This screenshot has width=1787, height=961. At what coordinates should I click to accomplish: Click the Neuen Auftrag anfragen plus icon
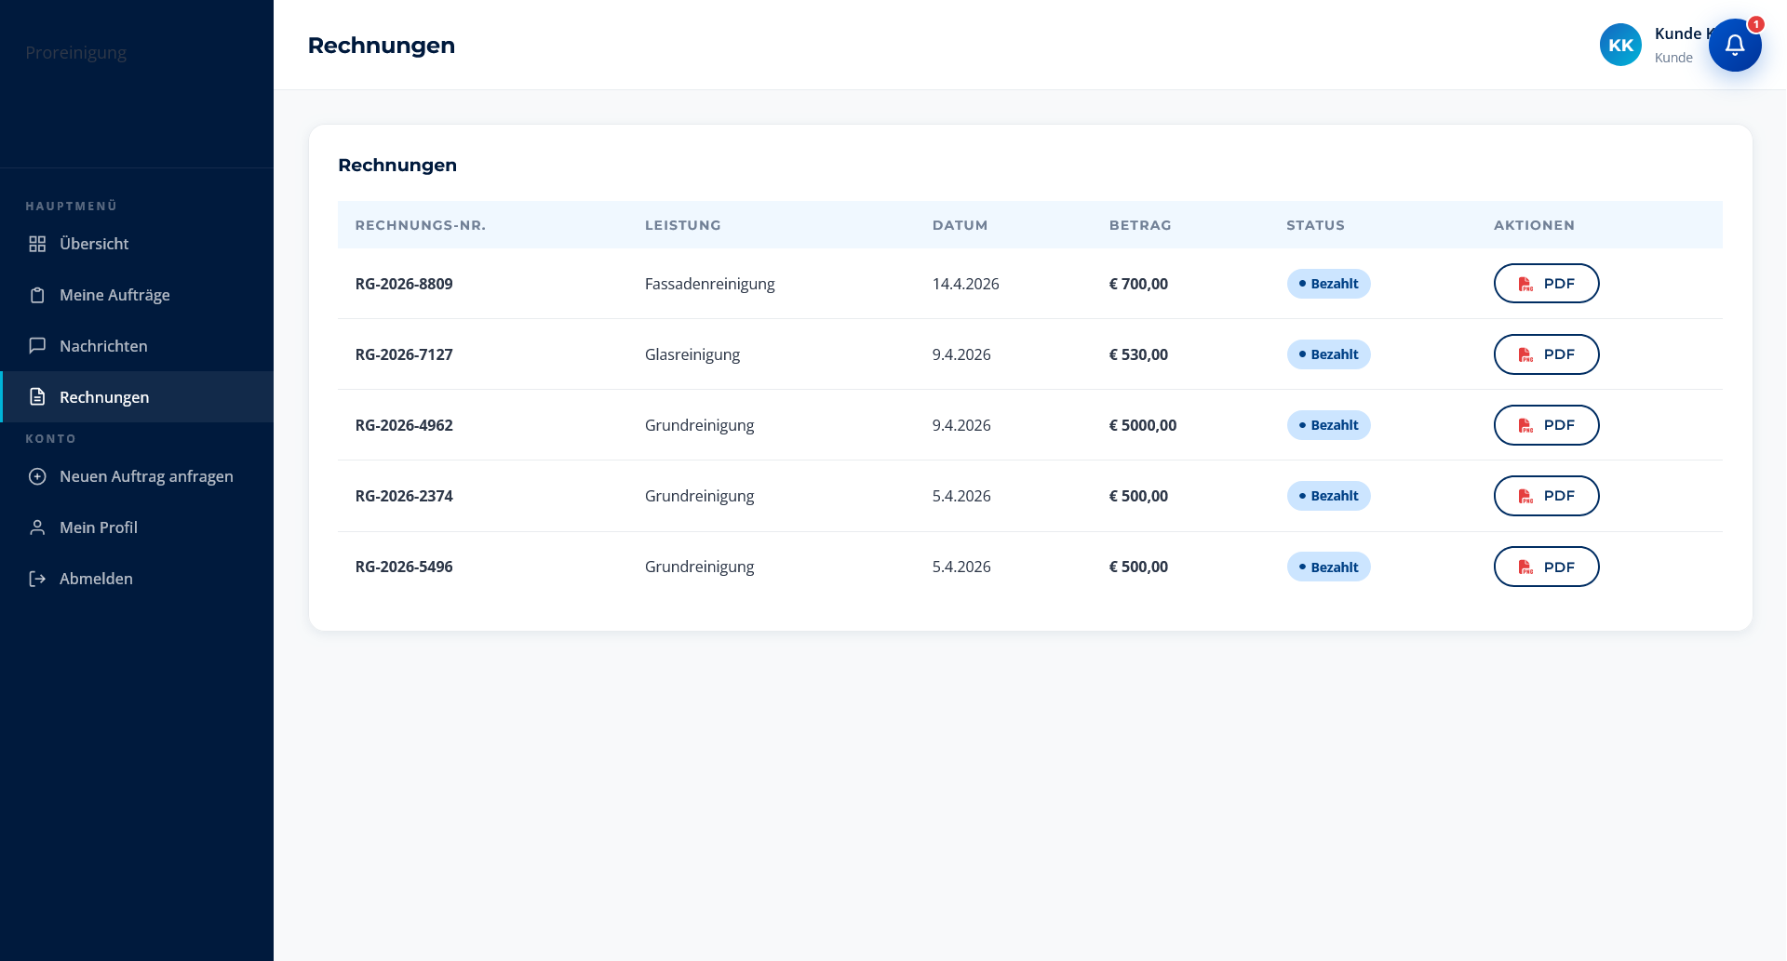pos(37,476)
